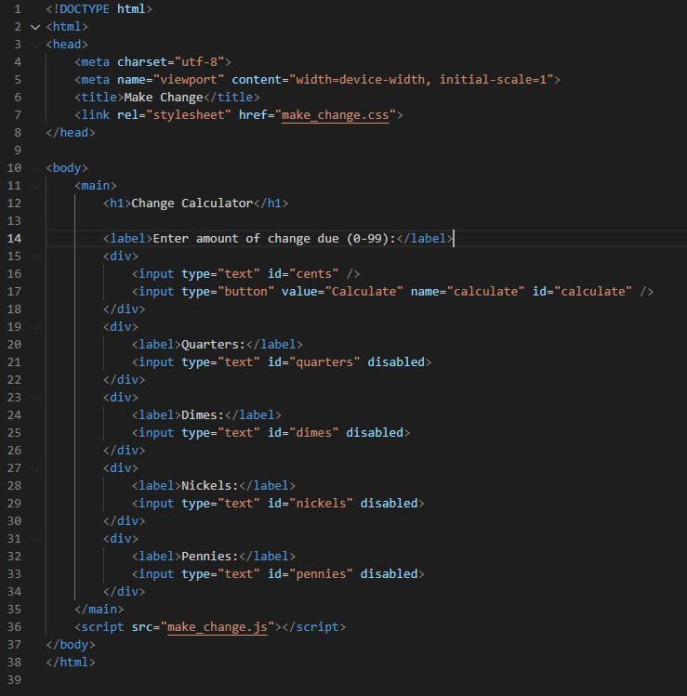687x696 pixels.
Task: Click the "button" type value on line 17
Action: point(245,292)
